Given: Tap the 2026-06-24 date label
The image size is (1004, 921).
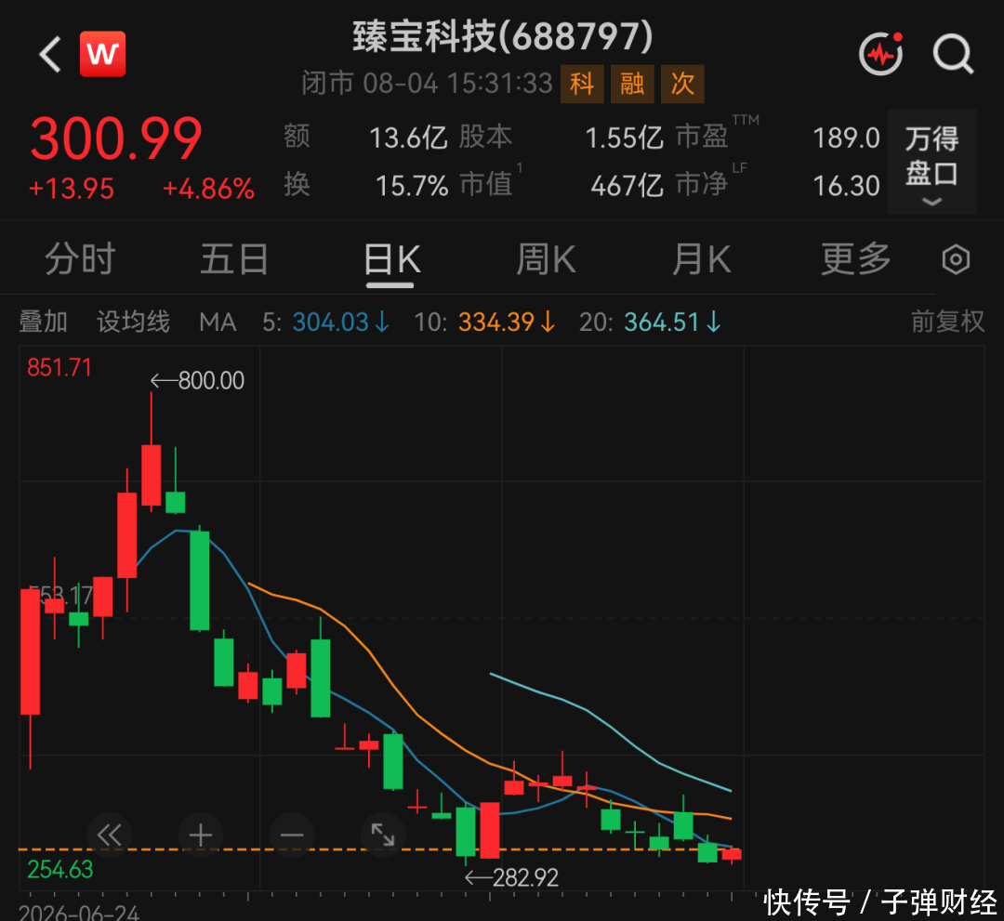Looking at the screenshot, I should (79, 913).
